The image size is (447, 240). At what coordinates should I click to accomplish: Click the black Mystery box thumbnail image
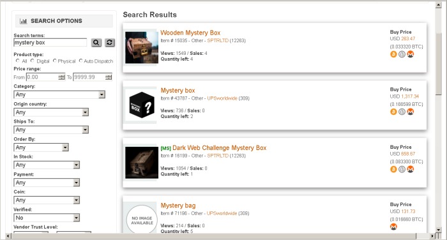[142, 105]
